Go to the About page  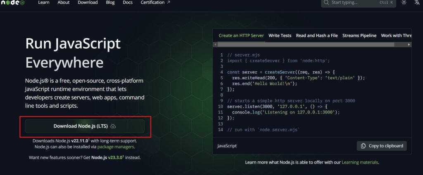point(64,2)
